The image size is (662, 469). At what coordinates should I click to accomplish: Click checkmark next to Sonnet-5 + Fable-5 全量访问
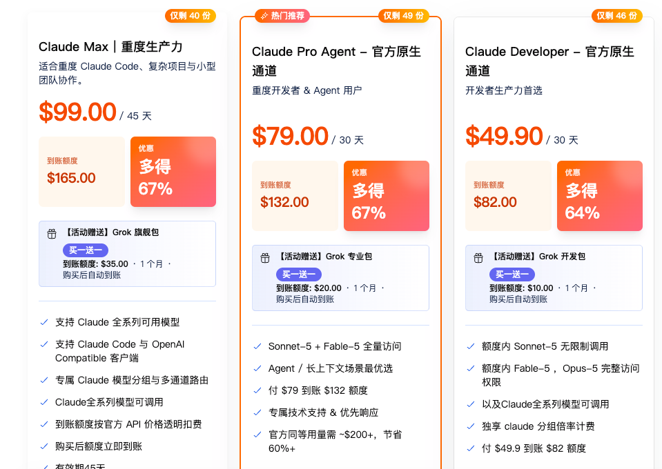(x=257, y=346)
